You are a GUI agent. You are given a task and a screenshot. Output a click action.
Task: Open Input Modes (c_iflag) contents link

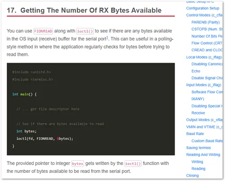(203, 85)
